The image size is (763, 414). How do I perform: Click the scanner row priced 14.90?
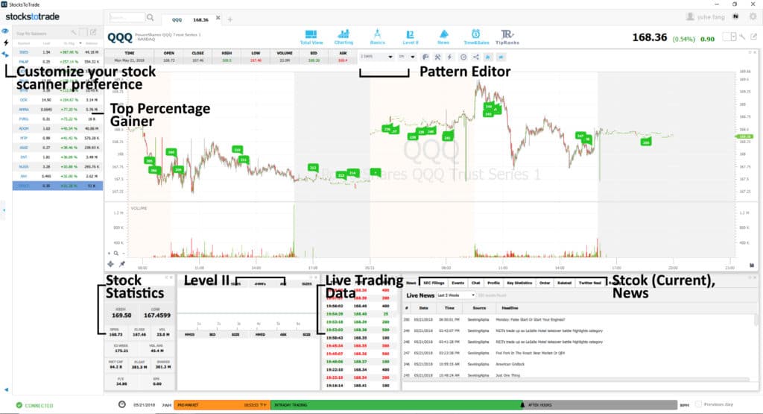[57, 100]
